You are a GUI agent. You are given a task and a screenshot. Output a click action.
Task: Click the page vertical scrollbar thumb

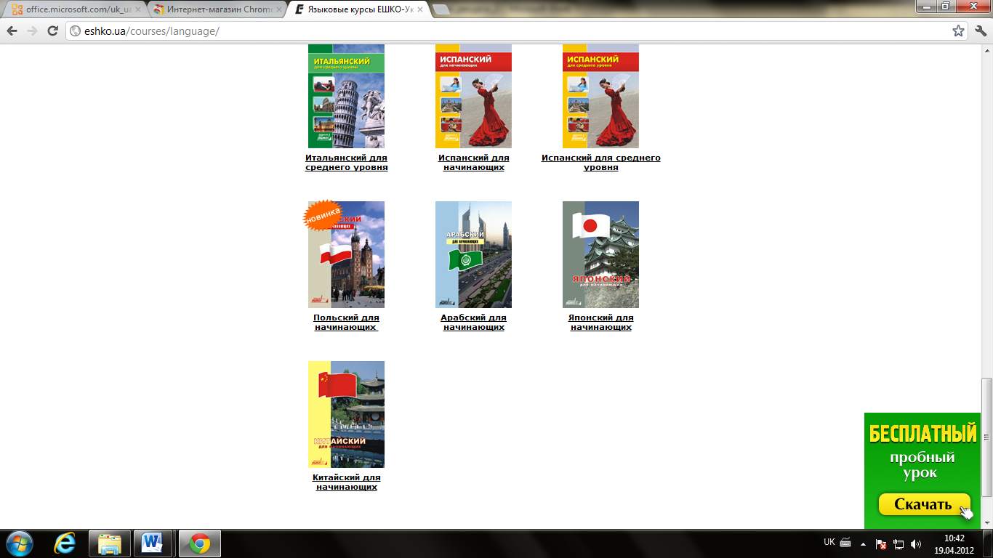tap(986, 437)
